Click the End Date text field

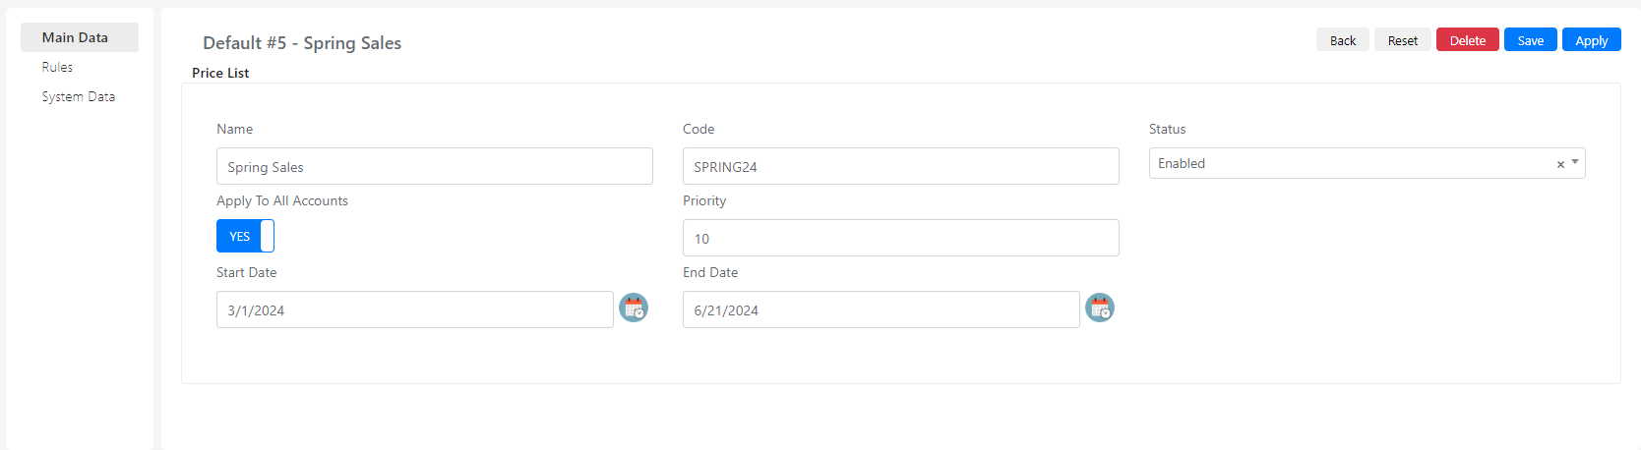point(881,309)
